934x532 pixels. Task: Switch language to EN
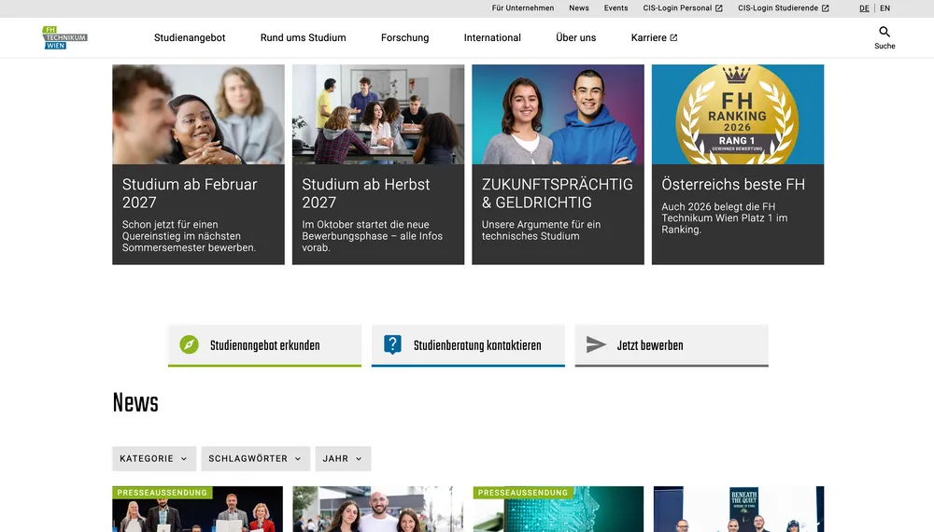[885, 8]
